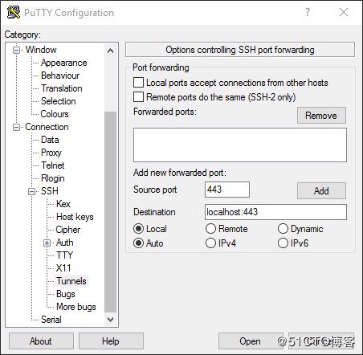The width and height of the screenshot is (363, 355).
Task: Check Remote ports do the same option
Action: click(x=138, y=97)
